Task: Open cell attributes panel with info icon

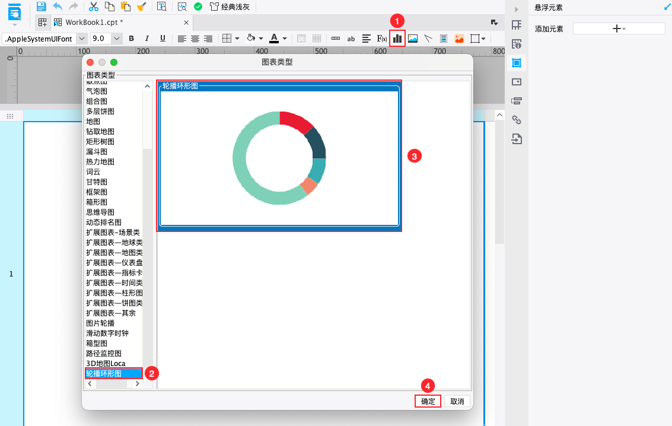Action: point(517,44)
